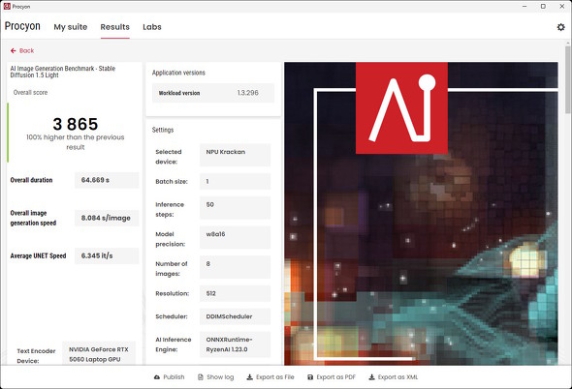Click the Export as PDF save icon
572x389 pixels.
pyautogui.click(x=310, y=377)
